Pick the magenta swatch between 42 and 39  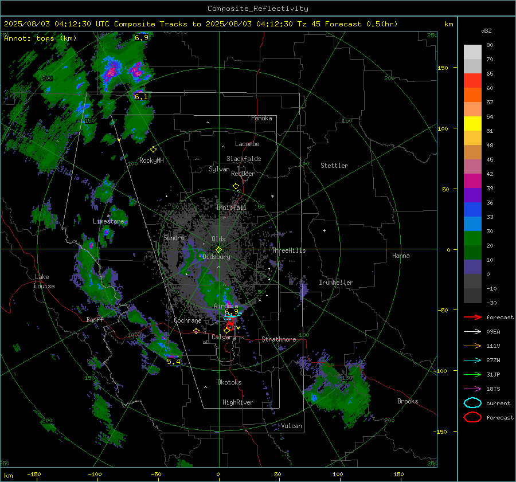click(472, 181)
